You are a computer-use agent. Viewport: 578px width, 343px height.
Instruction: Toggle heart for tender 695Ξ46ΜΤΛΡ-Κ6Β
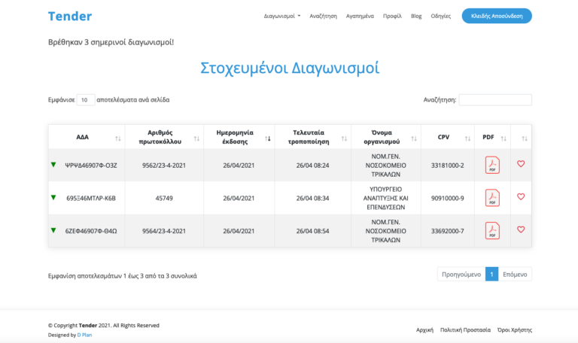[x=521, y=197]
